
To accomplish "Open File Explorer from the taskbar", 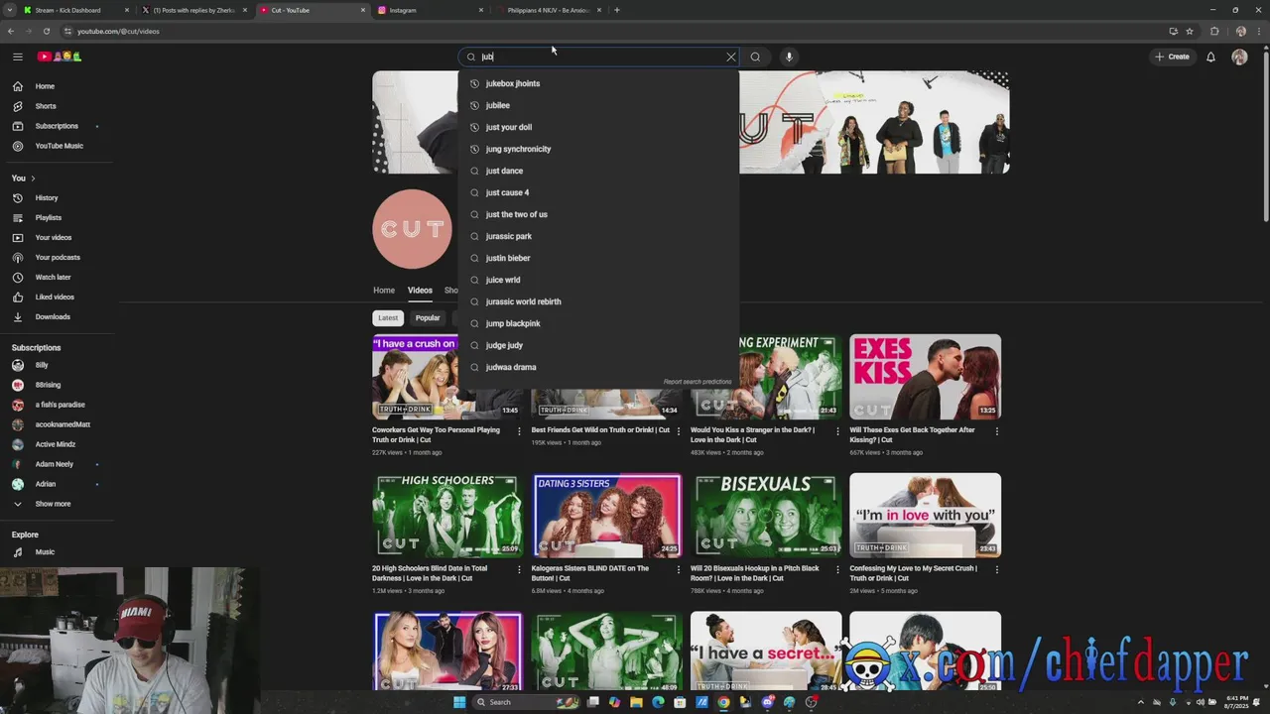I will [636, 702].
